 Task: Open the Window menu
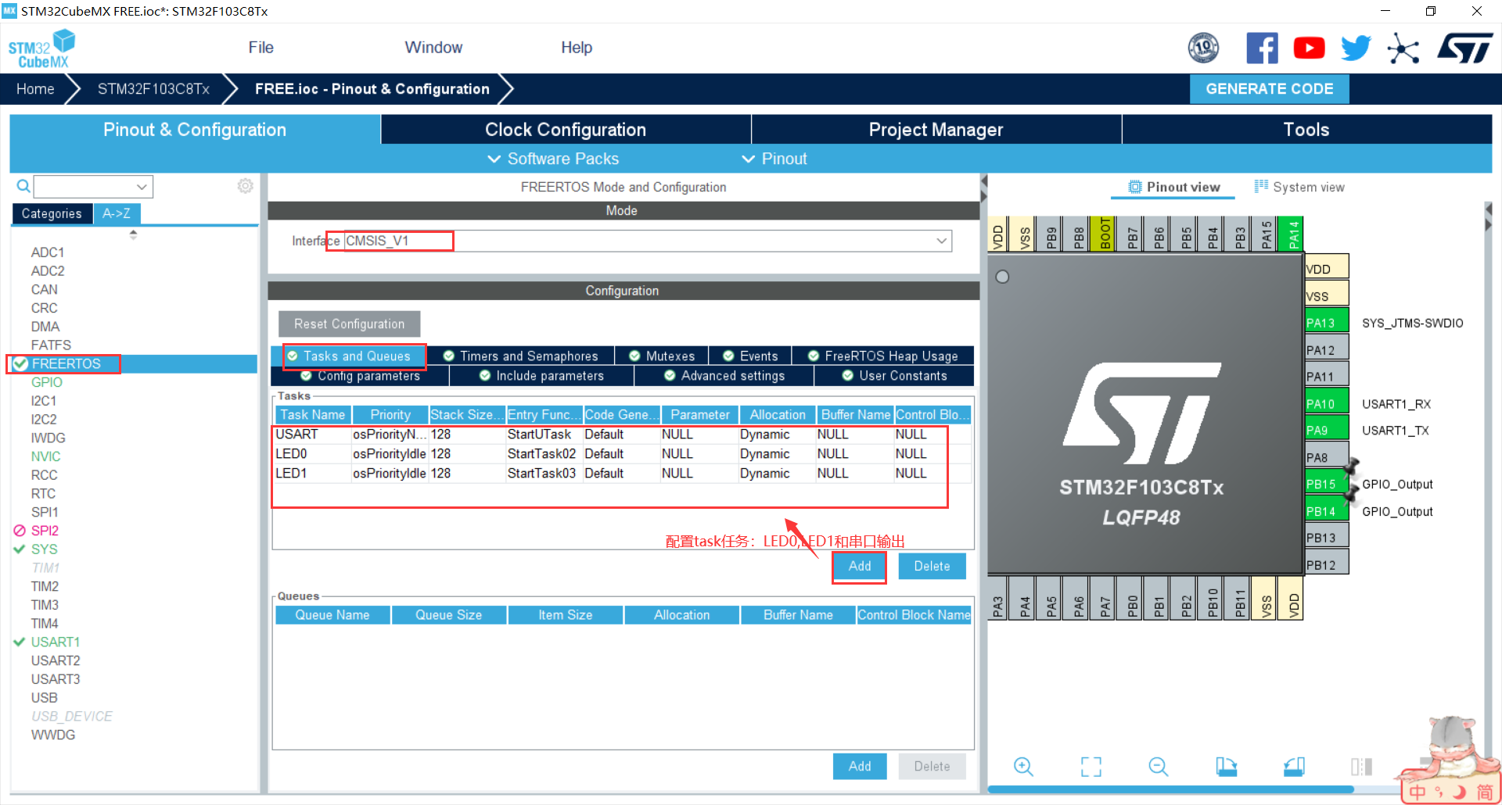pyautogui.click(x=433, y=47)
